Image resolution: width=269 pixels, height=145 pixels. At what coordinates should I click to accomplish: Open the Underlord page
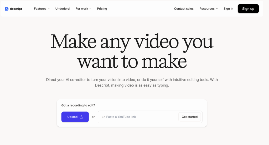pyautogui.click(x=63, y=9)
